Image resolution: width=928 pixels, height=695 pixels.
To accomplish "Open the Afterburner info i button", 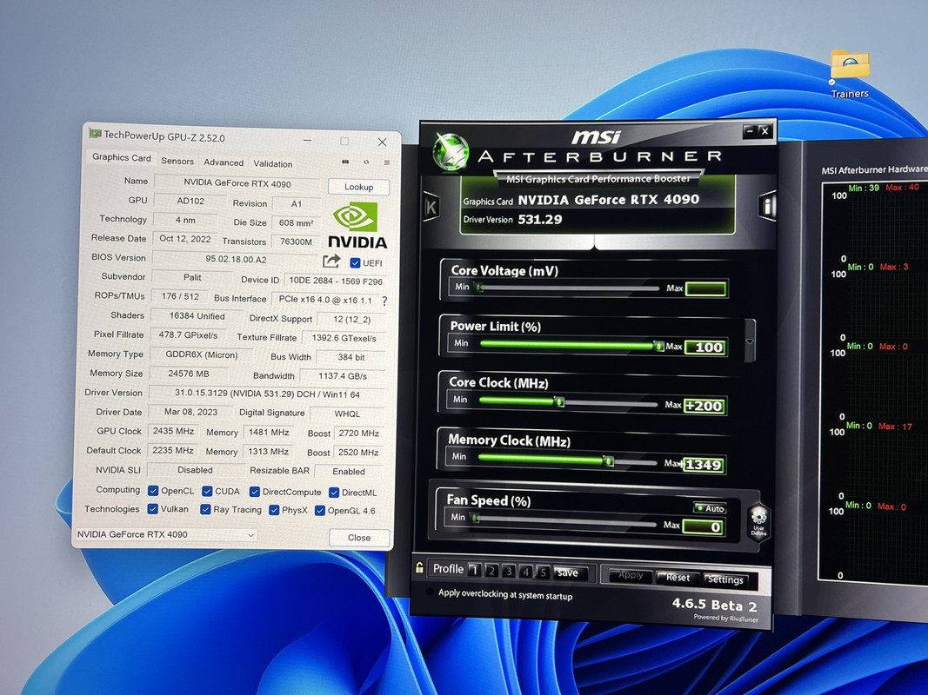I will pyautogui.click(x=767, y=206).
